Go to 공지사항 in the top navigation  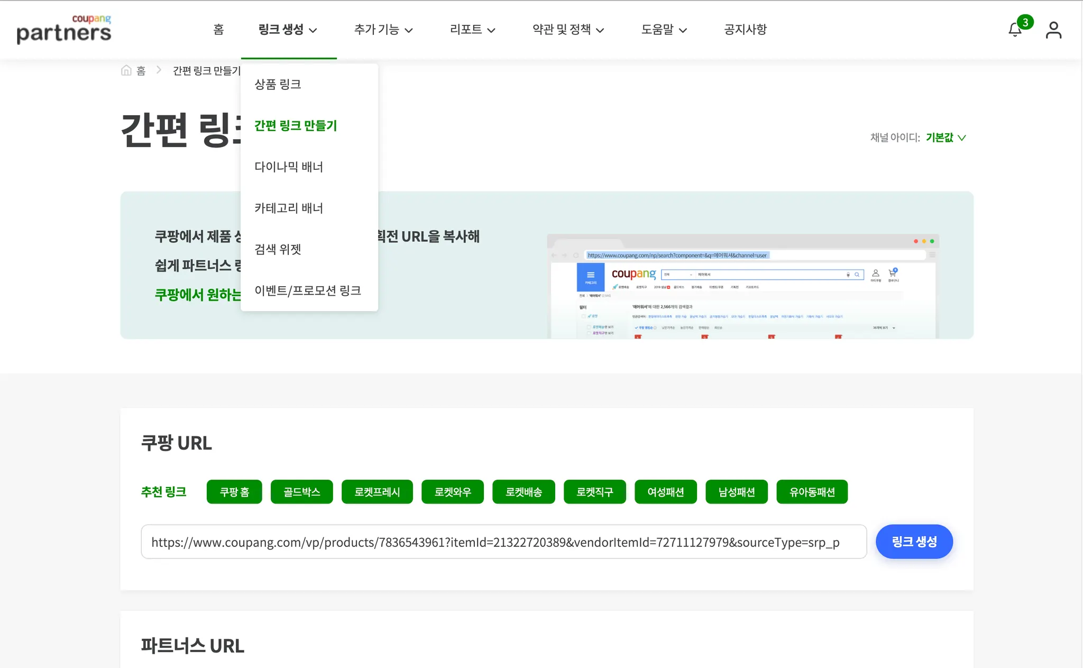[x=745, y=30]
